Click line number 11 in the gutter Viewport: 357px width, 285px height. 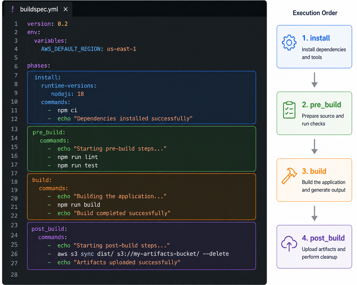(x=14, y=110)
